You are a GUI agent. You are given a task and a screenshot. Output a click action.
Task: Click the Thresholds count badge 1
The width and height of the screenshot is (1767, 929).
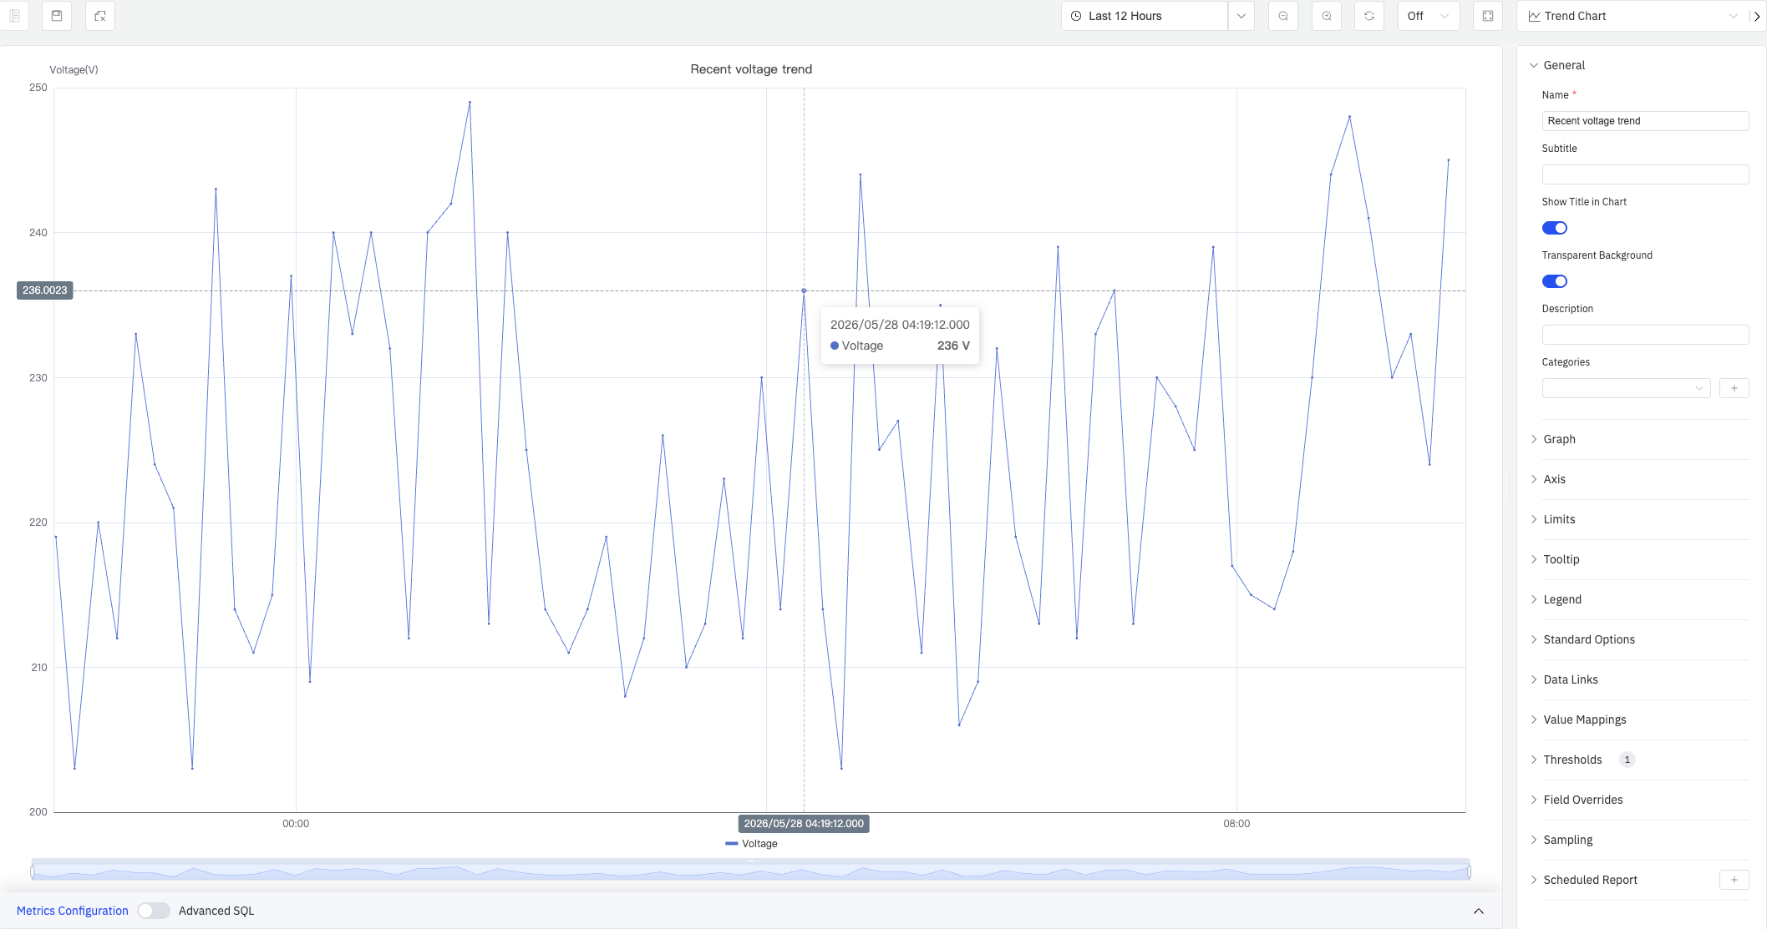pos(1627,760)
